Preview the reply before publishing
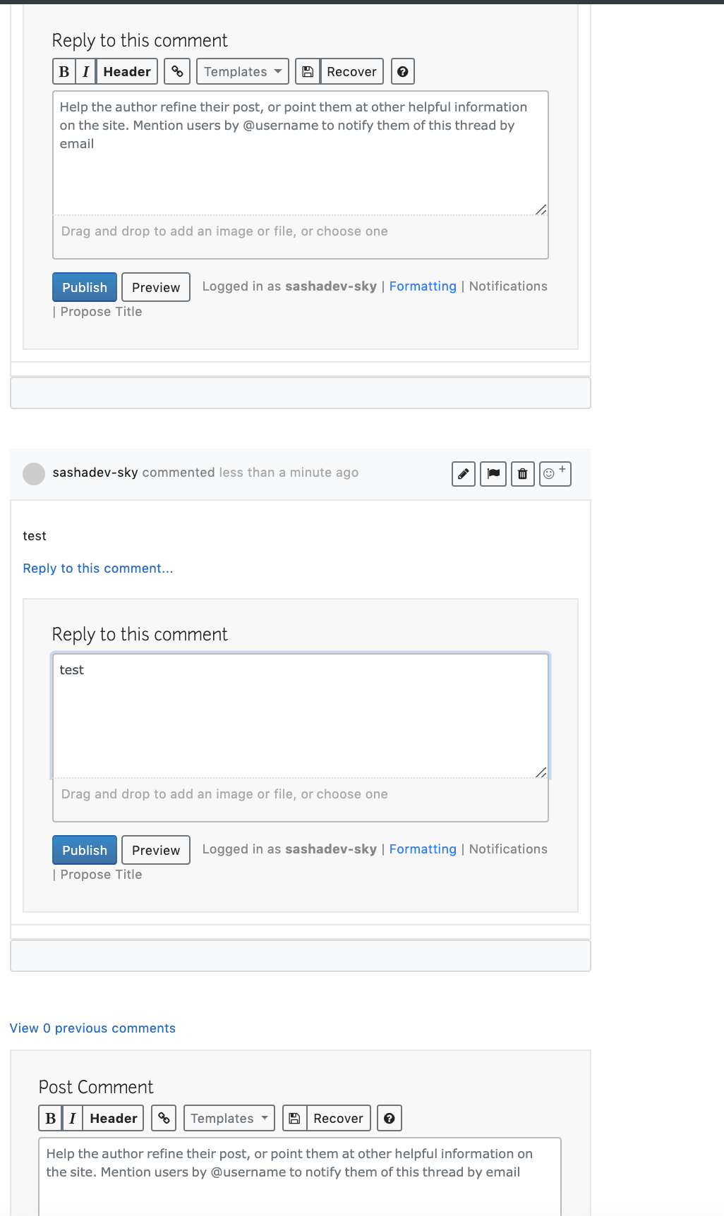 [x=155, y=850]
